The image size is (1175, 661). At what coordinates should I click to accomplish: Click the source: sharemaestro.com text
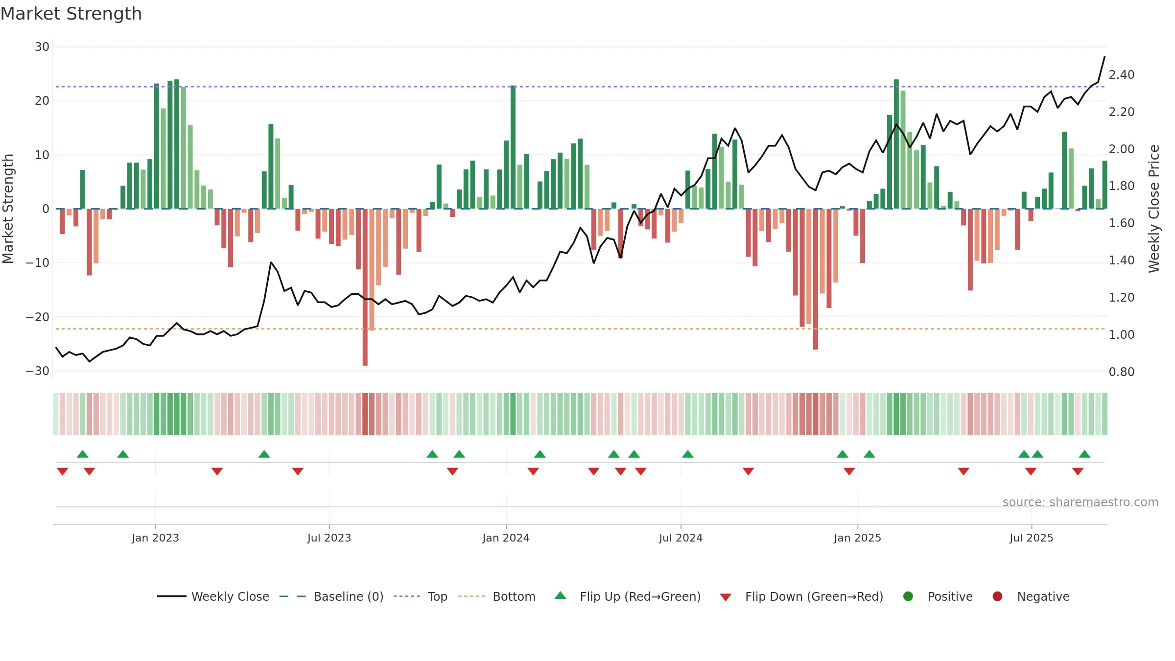(1081, 502)
